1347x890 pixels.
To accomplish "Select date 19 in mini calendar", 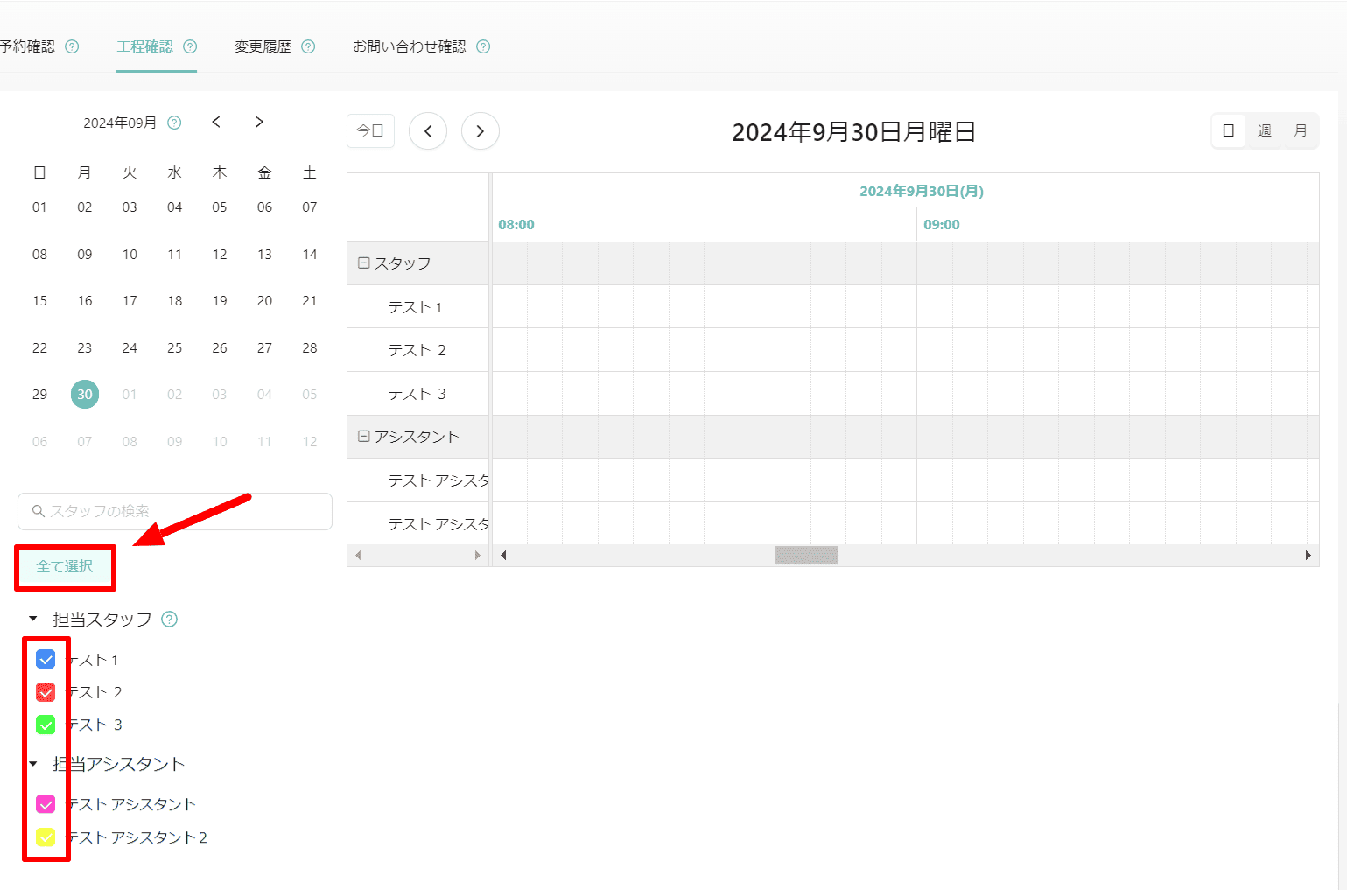I will [x=220, y=301].
